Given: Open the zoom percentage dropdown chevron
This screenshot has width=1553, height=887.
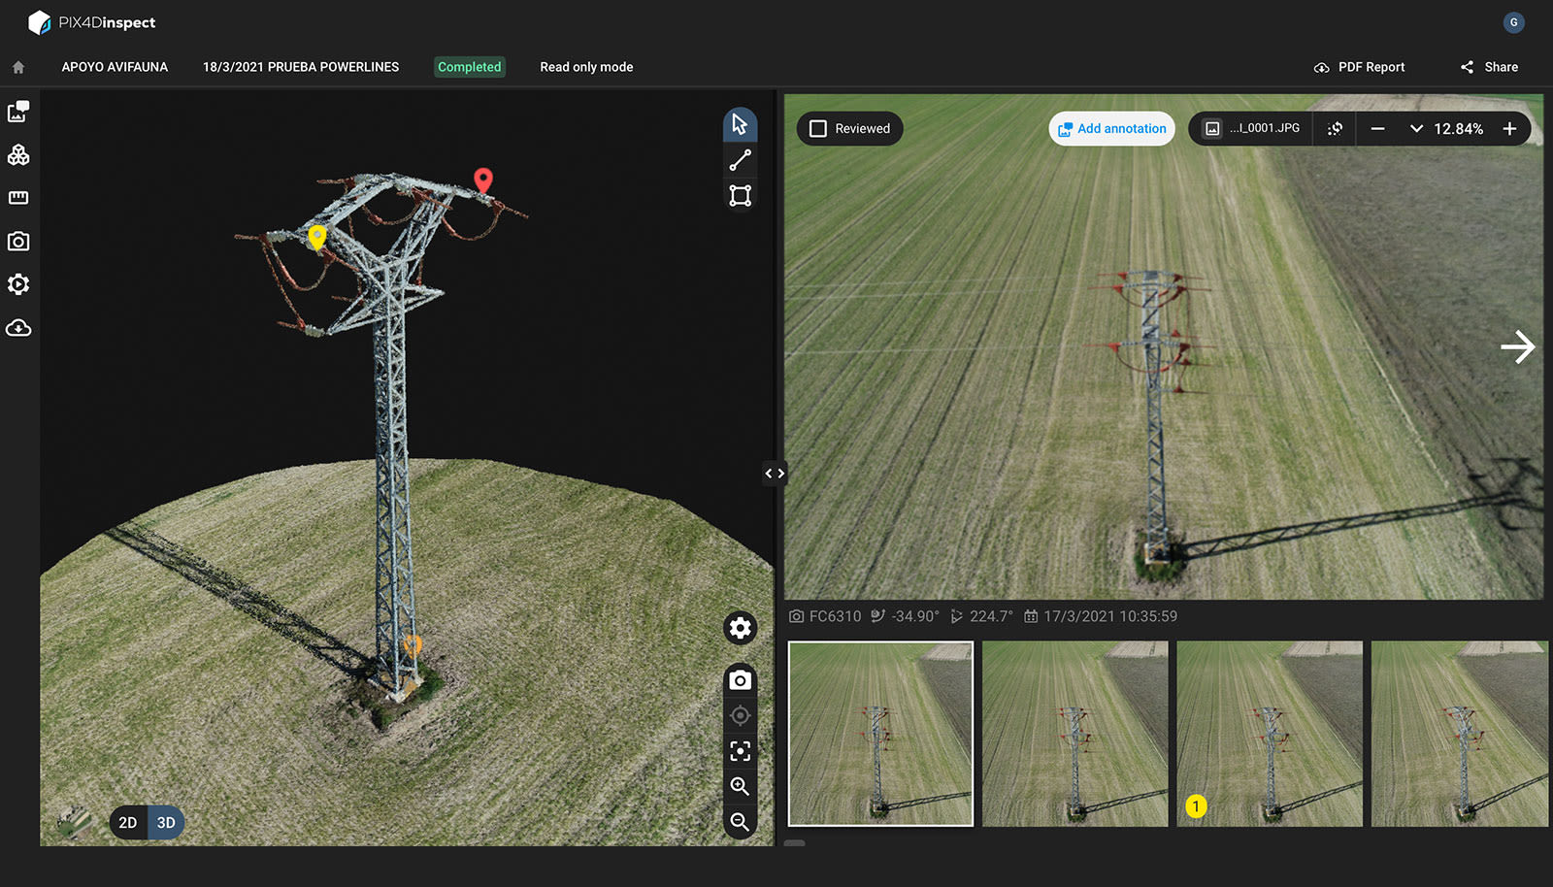Looking at the screenshot, I should coord(1417,128).
